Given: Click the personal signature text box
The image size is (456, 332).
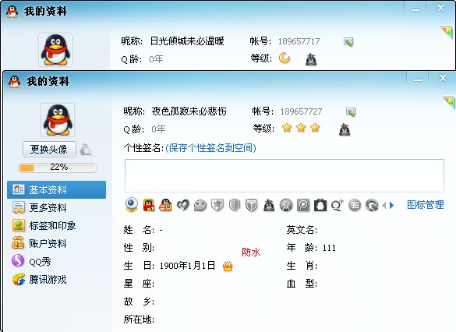Looking at the screenshot, I should click(x=285, y=175).
